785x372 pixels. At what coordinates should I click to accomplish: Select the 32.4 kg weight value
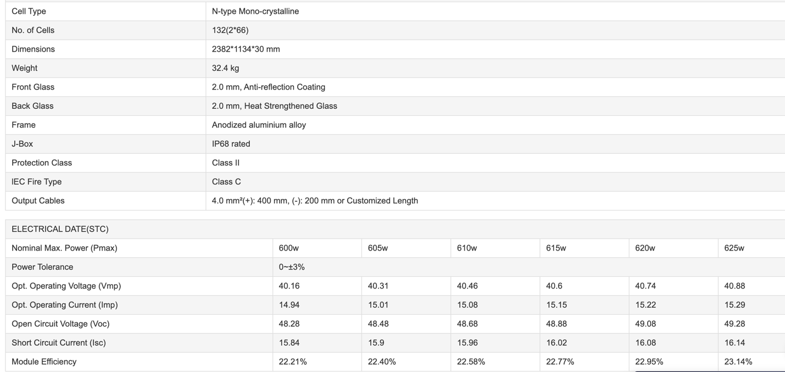225,68
